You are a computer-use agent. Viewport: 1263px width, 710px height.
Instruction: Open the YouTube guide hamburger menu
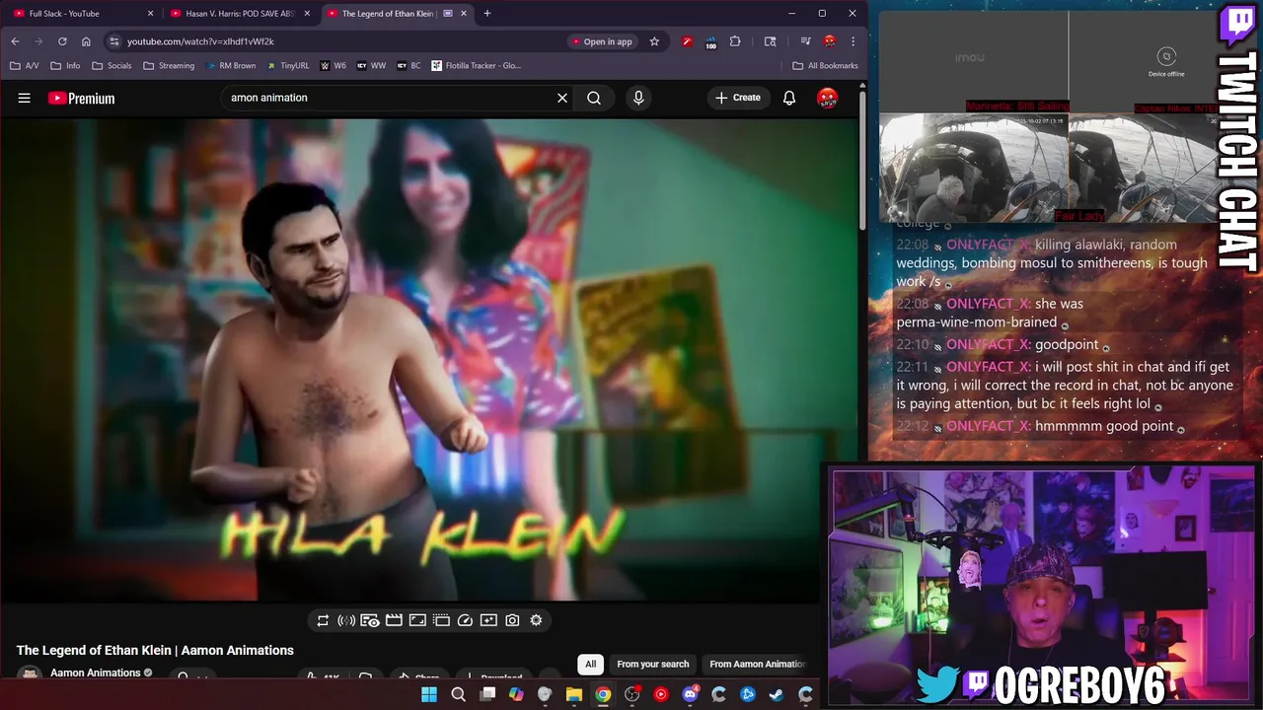point(25,98)
